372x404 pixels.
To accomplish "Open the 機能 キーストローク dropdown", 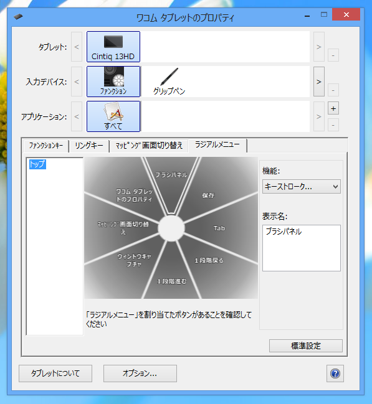I will tap(302, 187).
